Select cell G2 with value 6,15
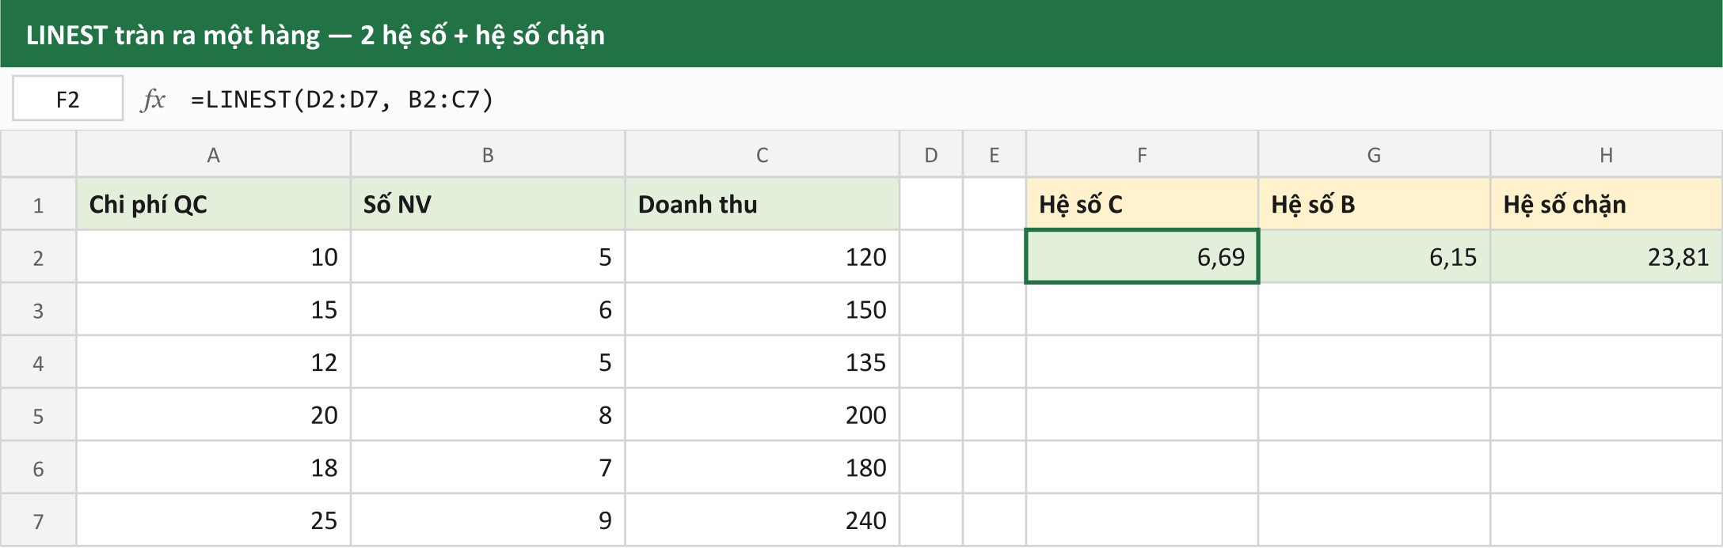This screenshot has height=548, width=1723. click(x=1375, y=256)
